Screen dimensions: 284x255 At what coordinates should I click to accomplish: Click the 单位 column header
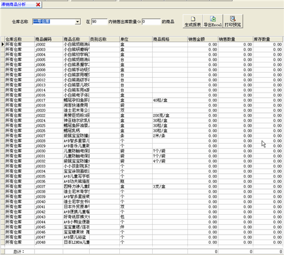(136, 39)
